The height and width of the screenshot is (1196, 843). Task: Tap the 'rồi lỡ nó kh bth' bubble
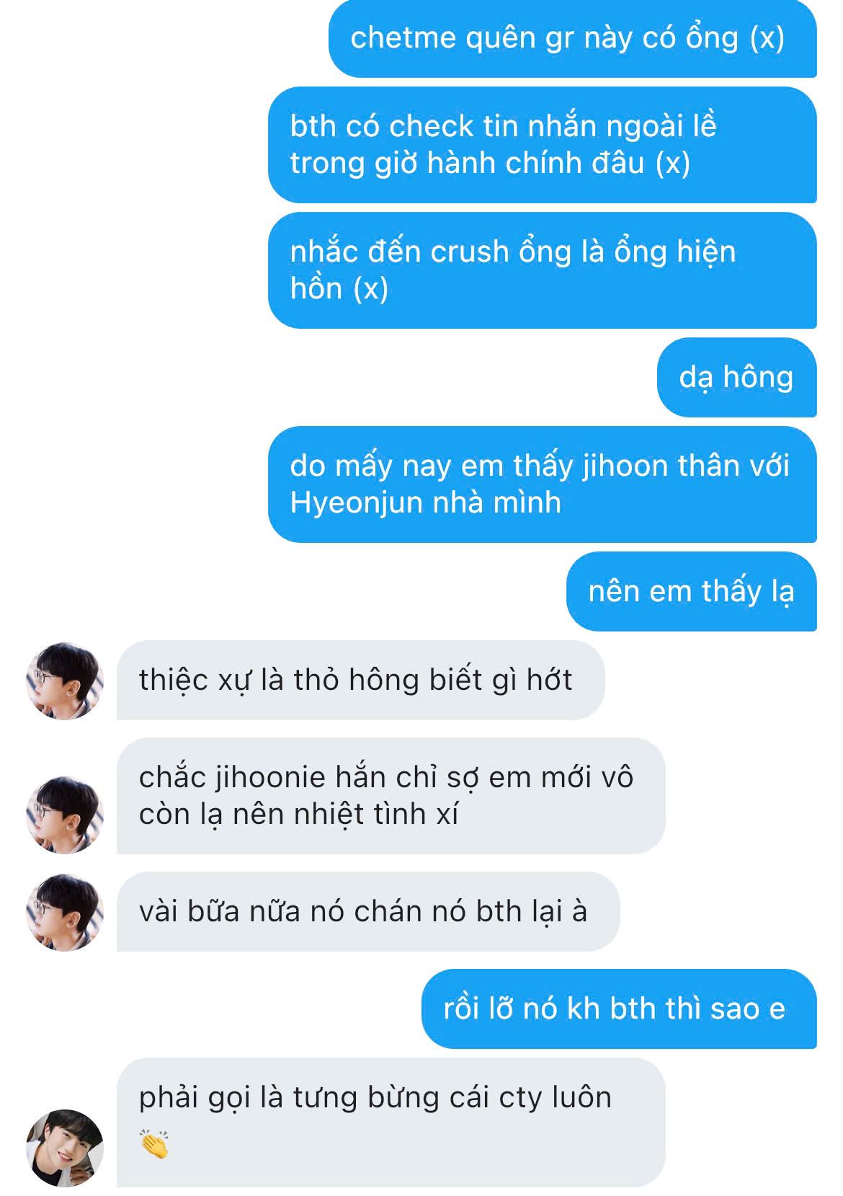tap(619, 1009)
